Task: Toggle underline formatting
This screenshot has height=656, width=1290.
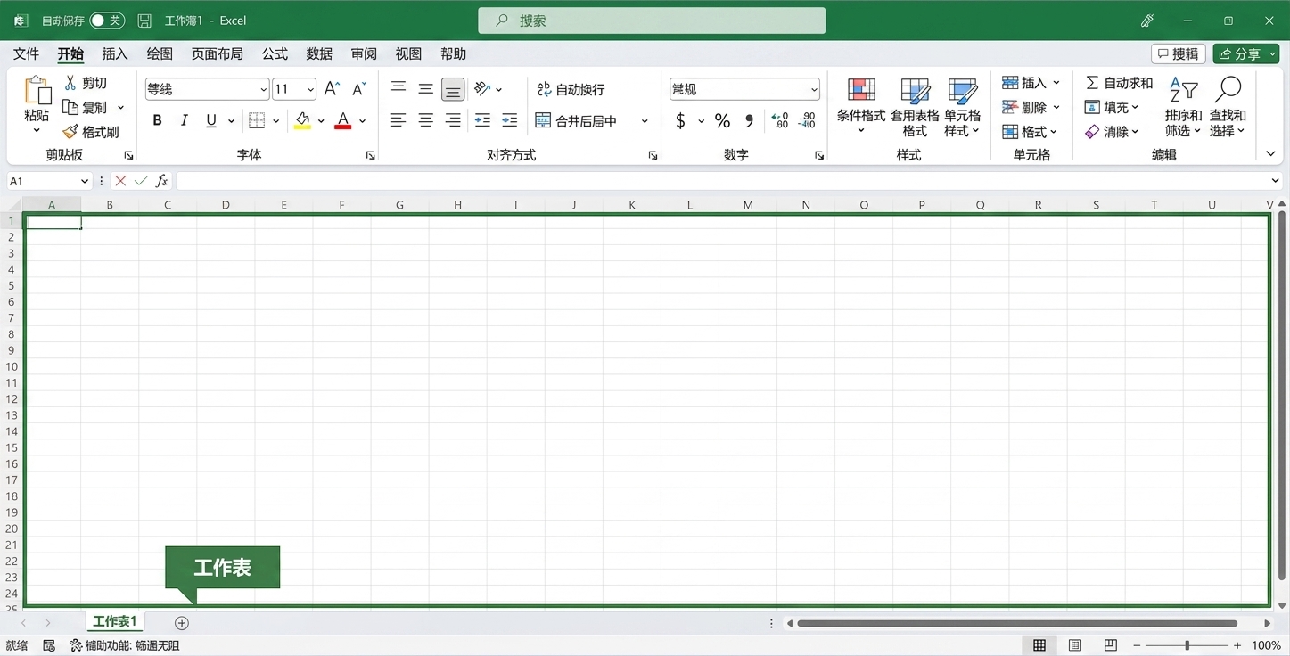Action: pos(211,120)
